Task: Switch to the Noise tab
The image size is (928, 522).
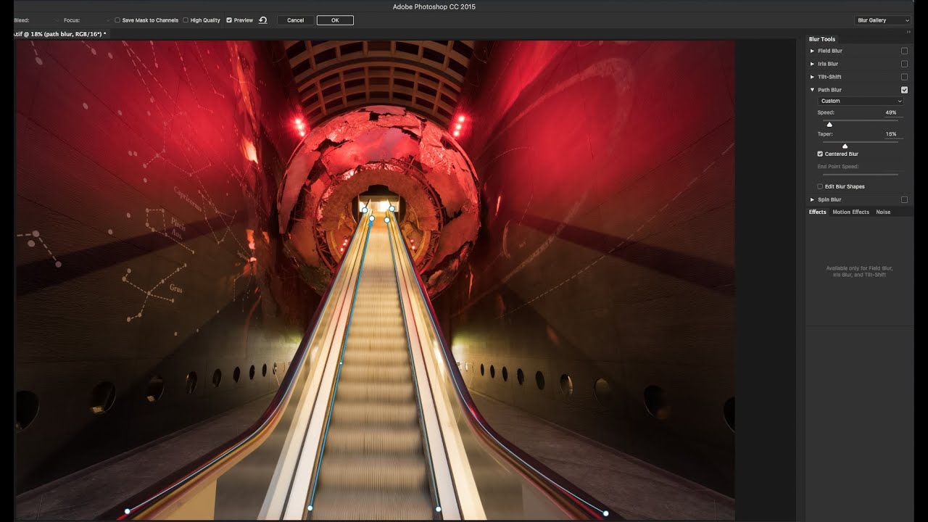Action: [883, 212]
